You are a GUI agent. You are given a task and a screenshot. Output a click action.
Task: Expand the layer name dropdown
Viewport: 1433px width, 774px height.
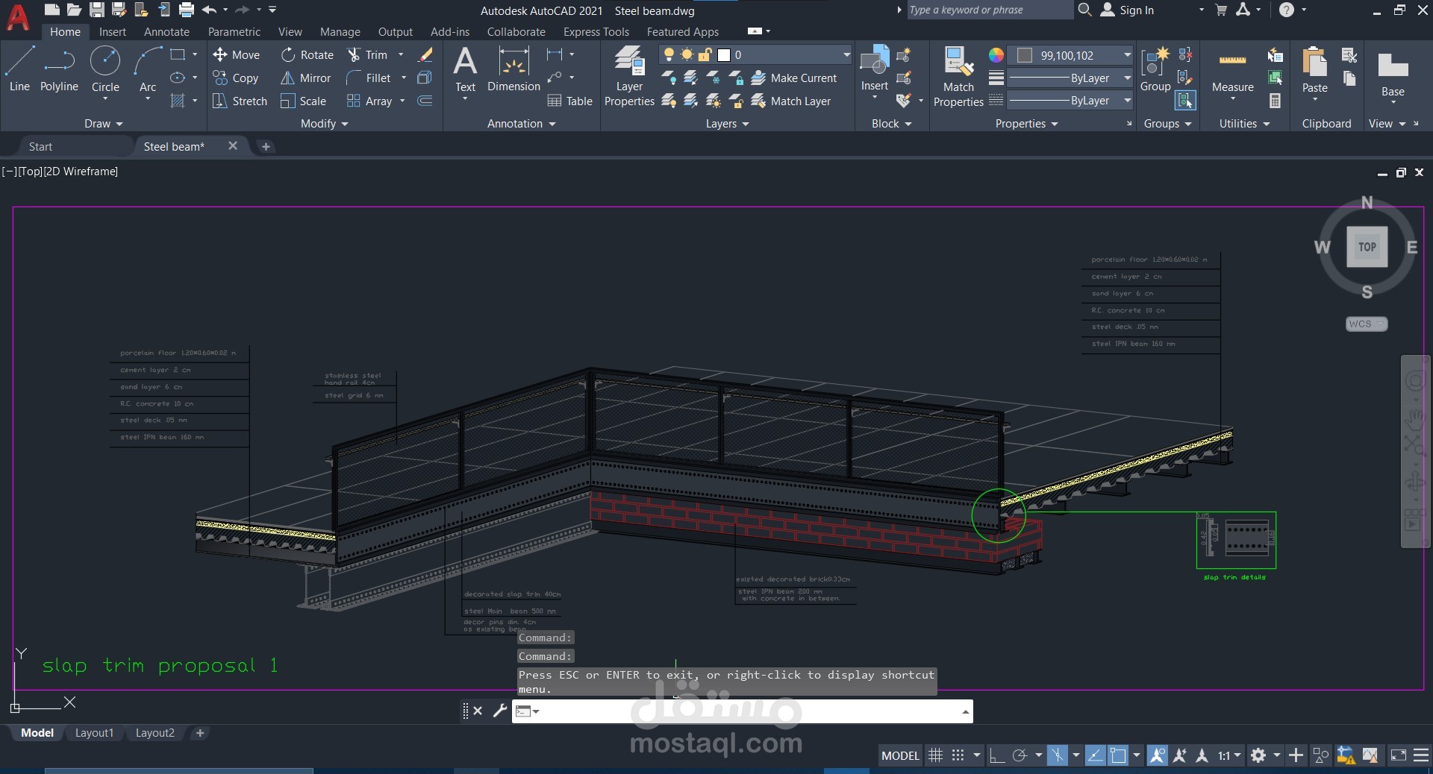(846, 54)
